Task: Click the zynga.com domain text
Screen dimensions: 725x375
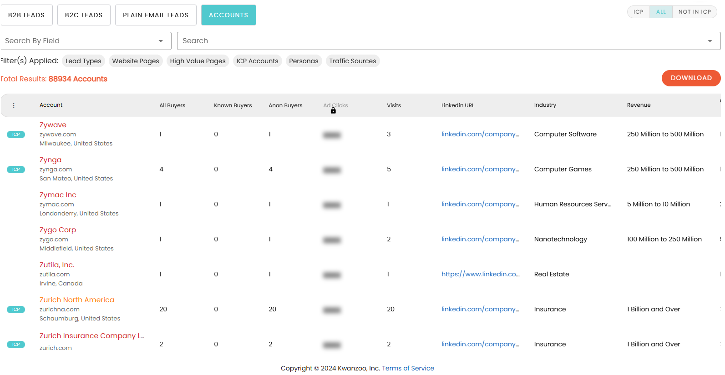Action: pos(56,170)
